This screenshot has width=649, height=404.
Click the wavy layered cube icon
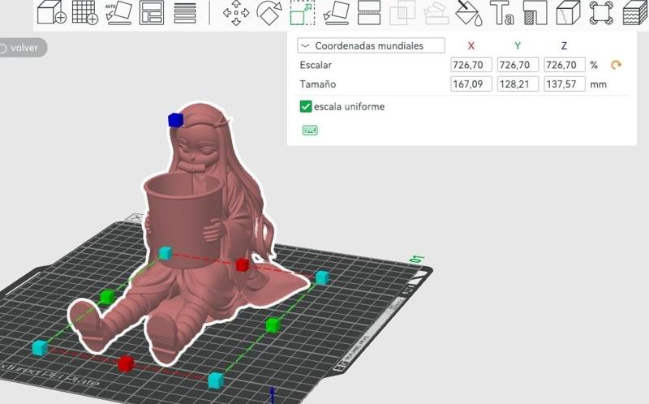tap(635, 12)
